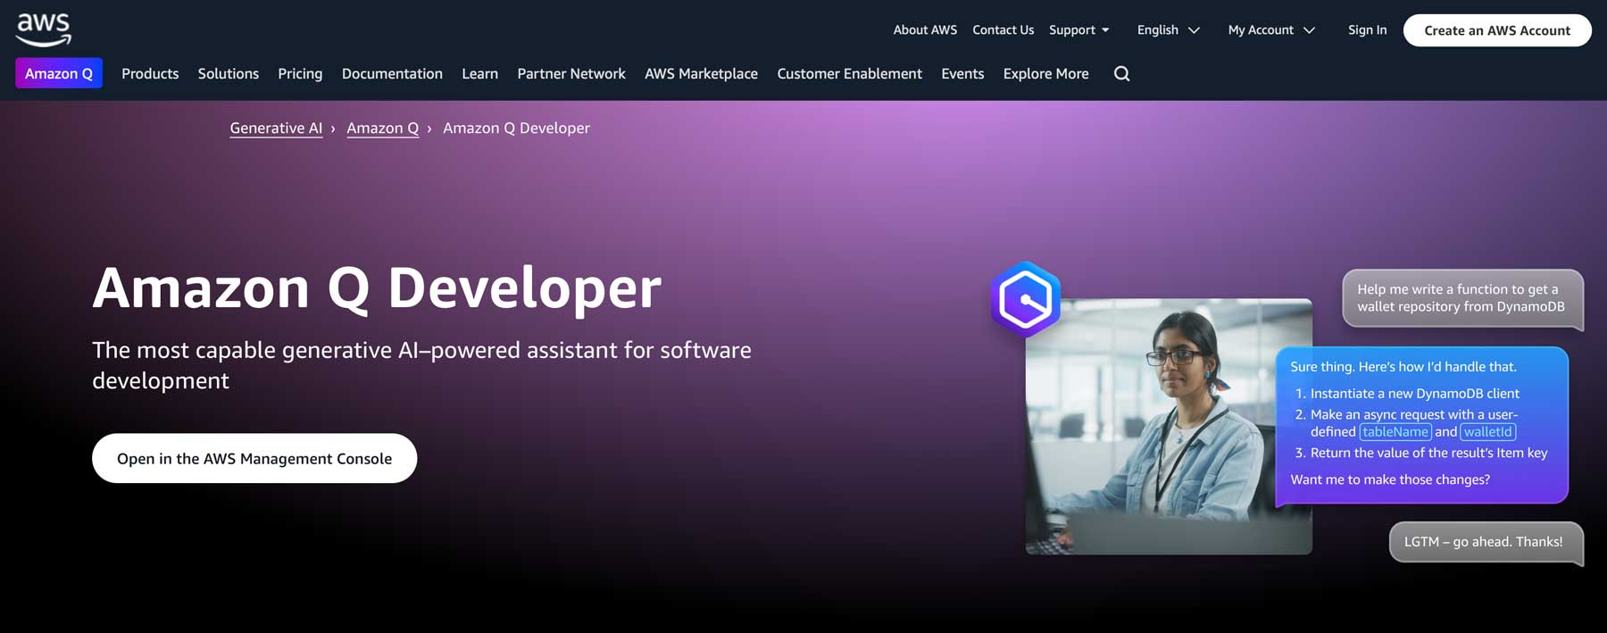Open the English language dropdown
This screenshot has height=633, width=1607.
tap(1169, 29)
